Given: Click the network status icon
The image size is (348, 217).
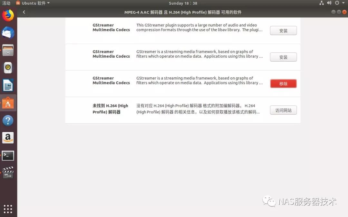Looking at the screenshot, I should tap(321, 3).
